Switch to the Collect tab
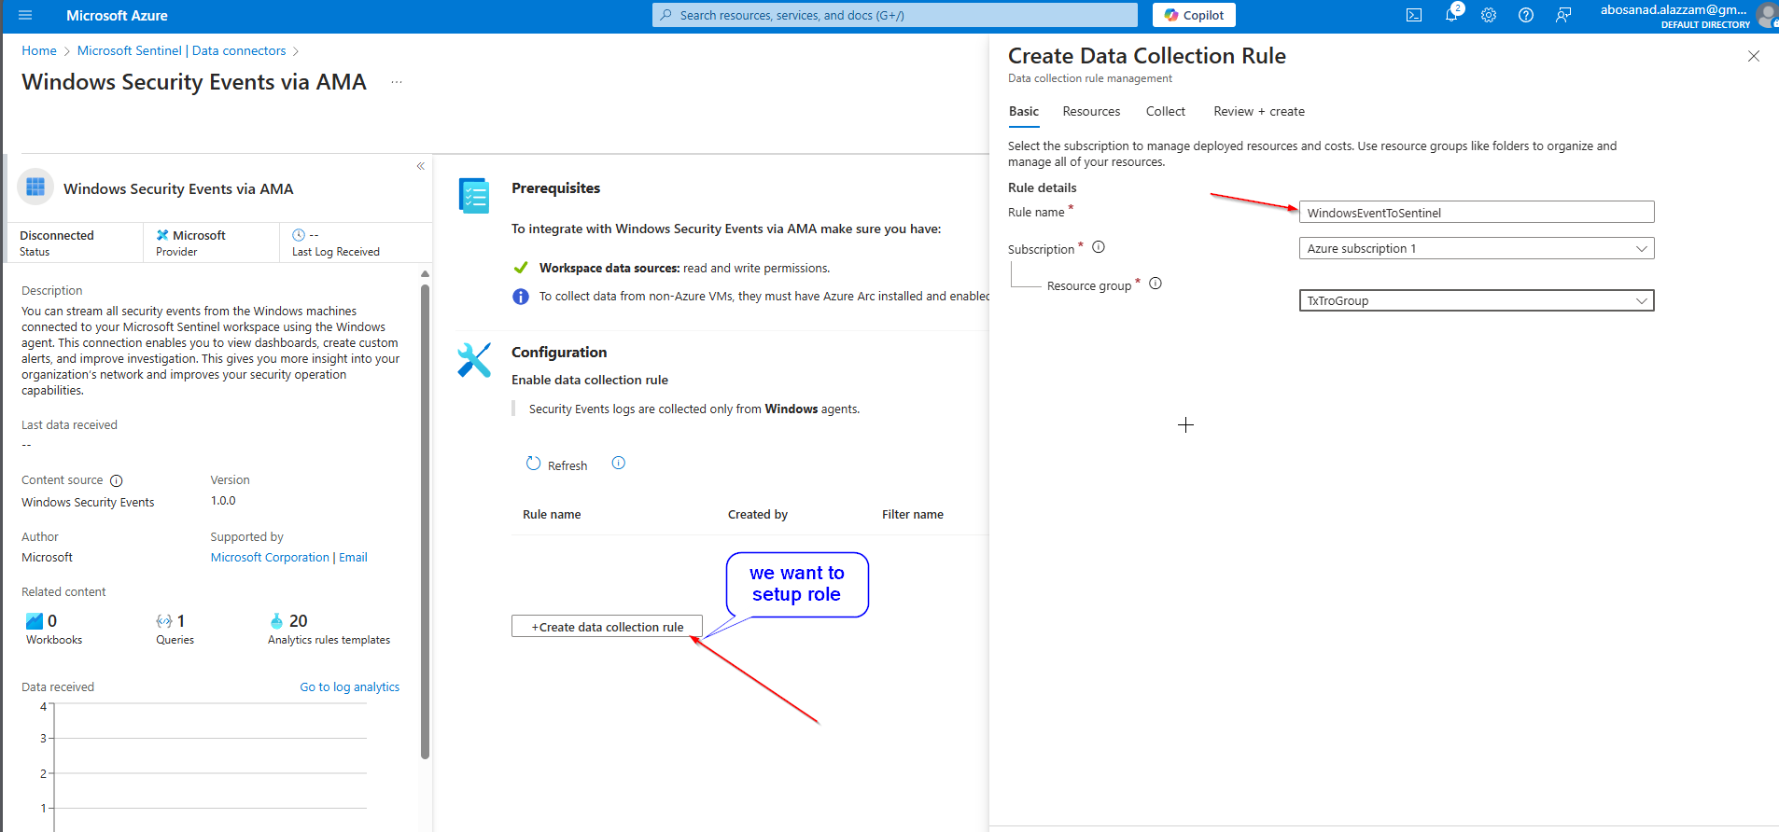 click(x=1165, y=111)
